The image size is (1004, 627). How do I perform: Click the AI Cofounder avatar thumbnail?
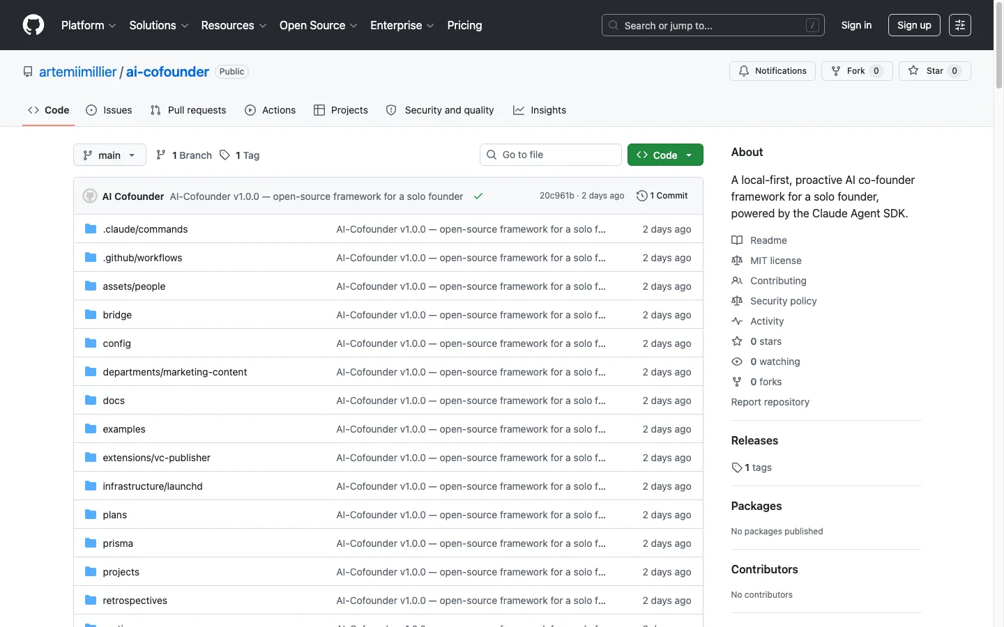[x=90, y=196]
